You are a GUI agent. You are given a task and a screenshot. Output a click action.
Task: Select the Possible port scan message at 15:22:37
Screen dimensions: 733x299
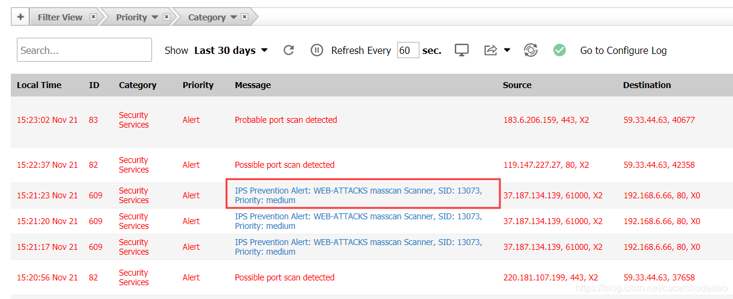click(x=285, y=165)
